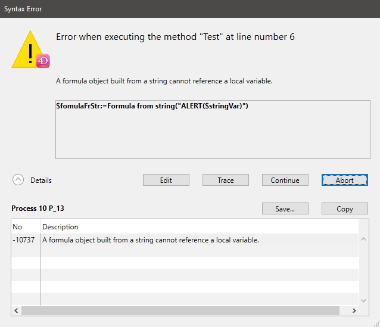The width and height of the screenshot is (380, 327).
Task: Click the horizontal scrollbar thumb
Action: pos(179,310)
